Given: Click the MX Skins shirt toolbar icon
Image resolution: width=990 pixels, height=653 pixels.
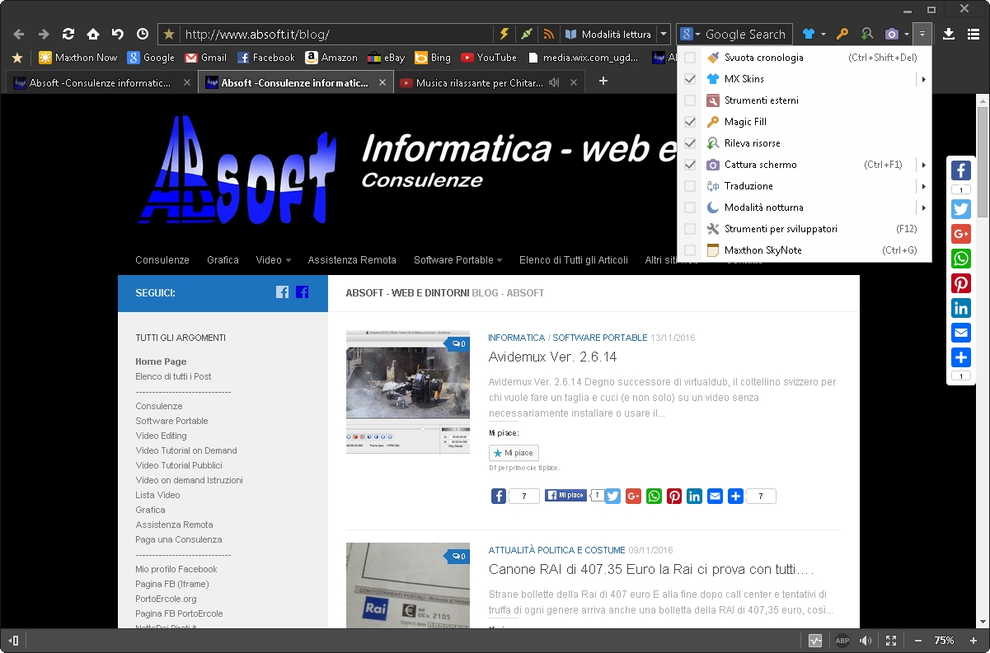Looking at the screenshot, I should point(809,35).
